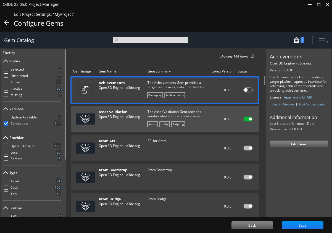
Task: Click the Edit Gem button
Action: 299,144
